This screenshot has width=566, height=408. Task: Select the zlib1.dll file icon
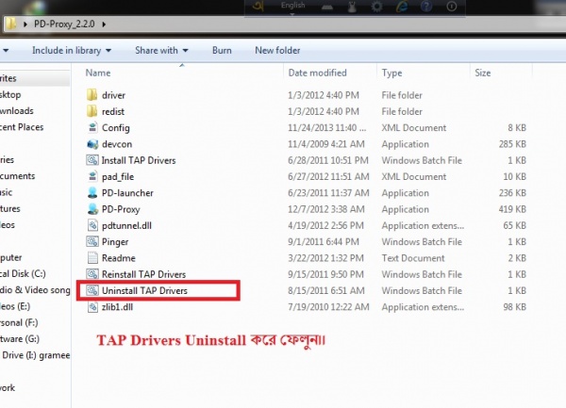[x=92, y=307]
